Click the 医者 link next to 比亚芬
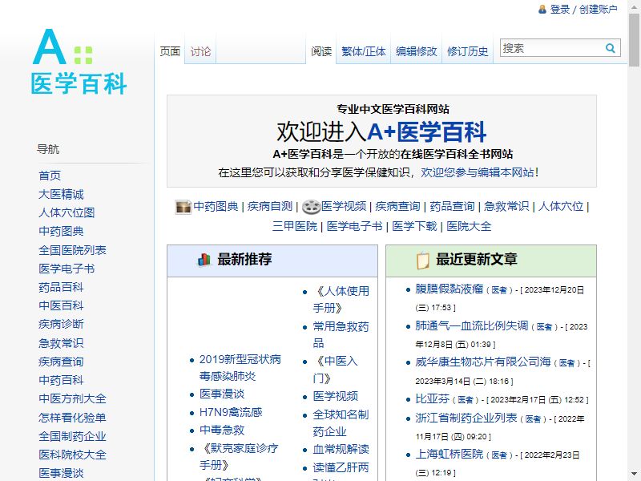641x481 pixels. [x=466, y=399]
